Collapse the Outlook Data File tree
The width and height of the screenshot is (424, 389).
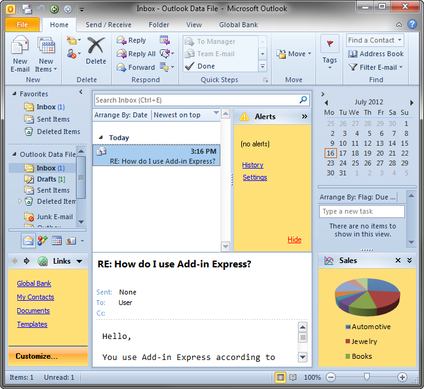coord(14,154)
